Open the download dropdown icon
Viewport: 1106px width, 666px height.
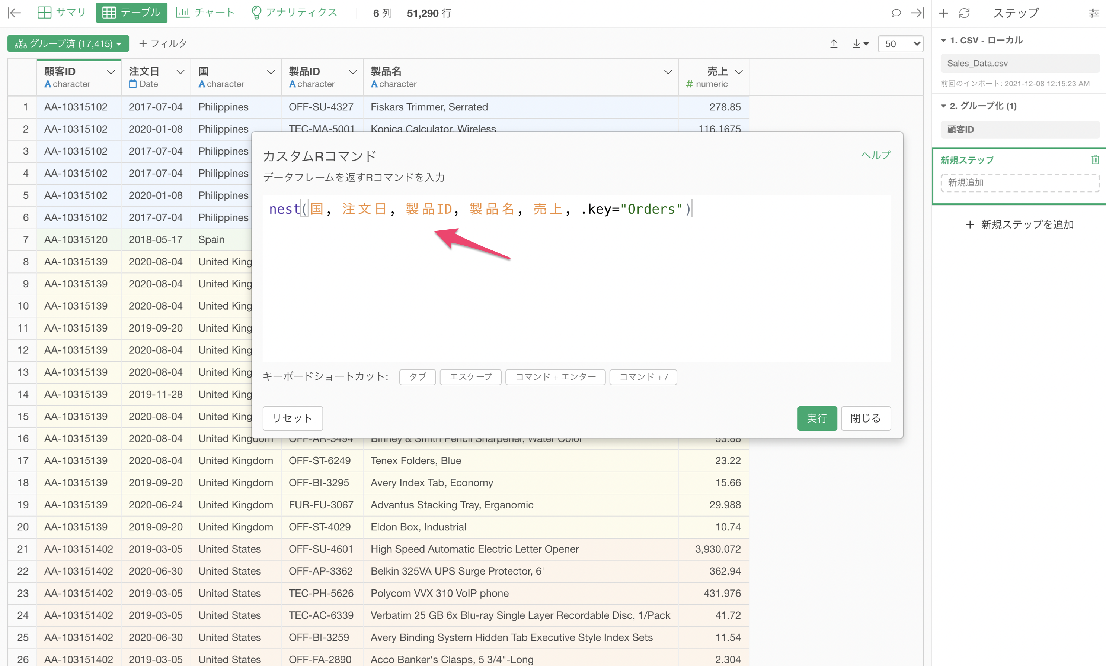click(x=860, y=44)
